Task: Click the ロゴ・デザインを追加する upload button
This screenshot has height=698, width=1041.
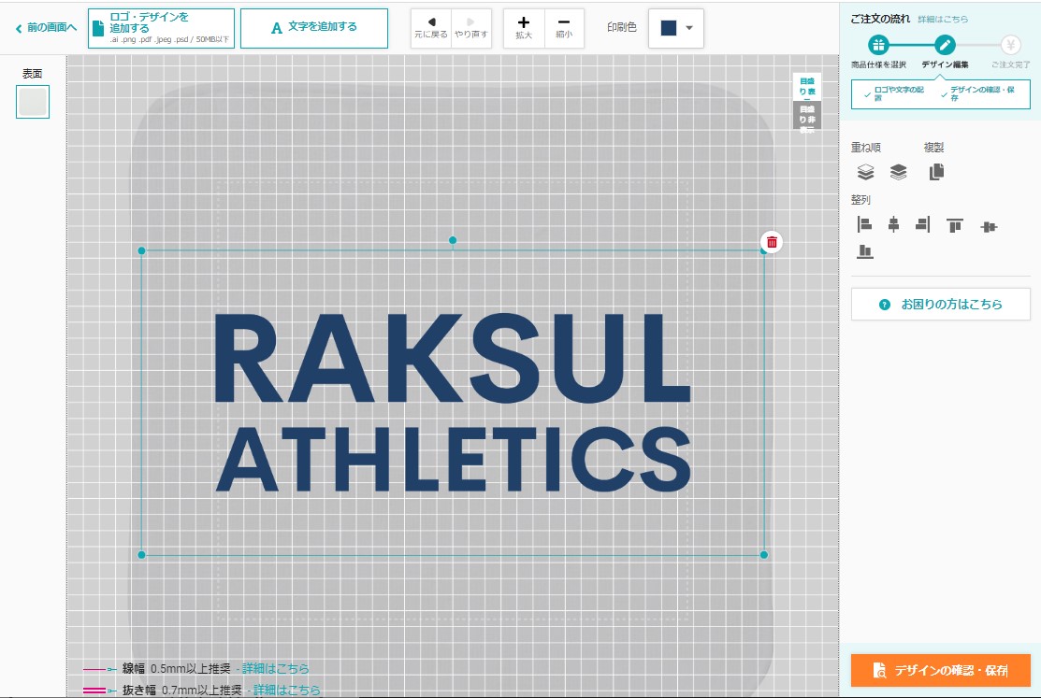Action: 161,29
